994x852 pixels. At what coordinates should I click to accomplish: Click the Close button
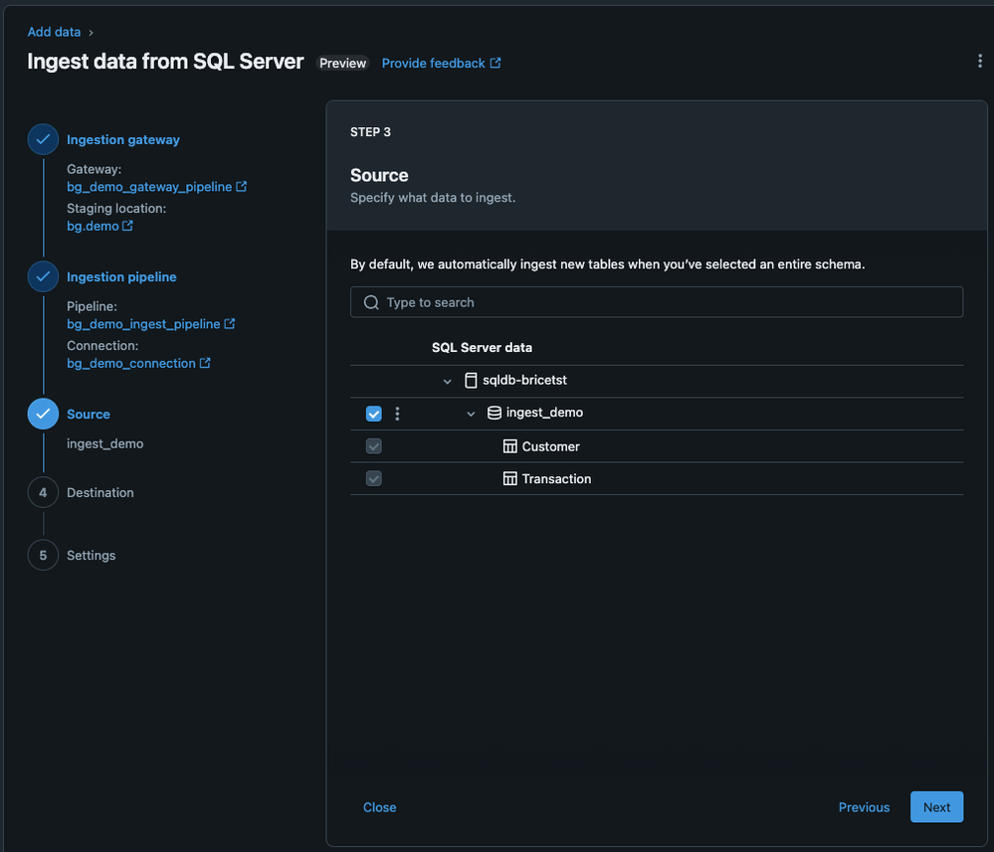pyautogui.click(x=379, y=807)
